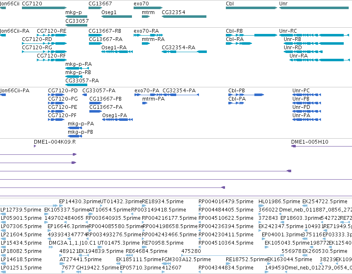Click the CG33057 gene label

pyautogui.click(x=77, y=21)
